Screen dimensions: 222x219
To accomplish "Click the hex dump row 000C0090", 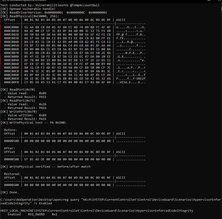I will coord(75,60).
